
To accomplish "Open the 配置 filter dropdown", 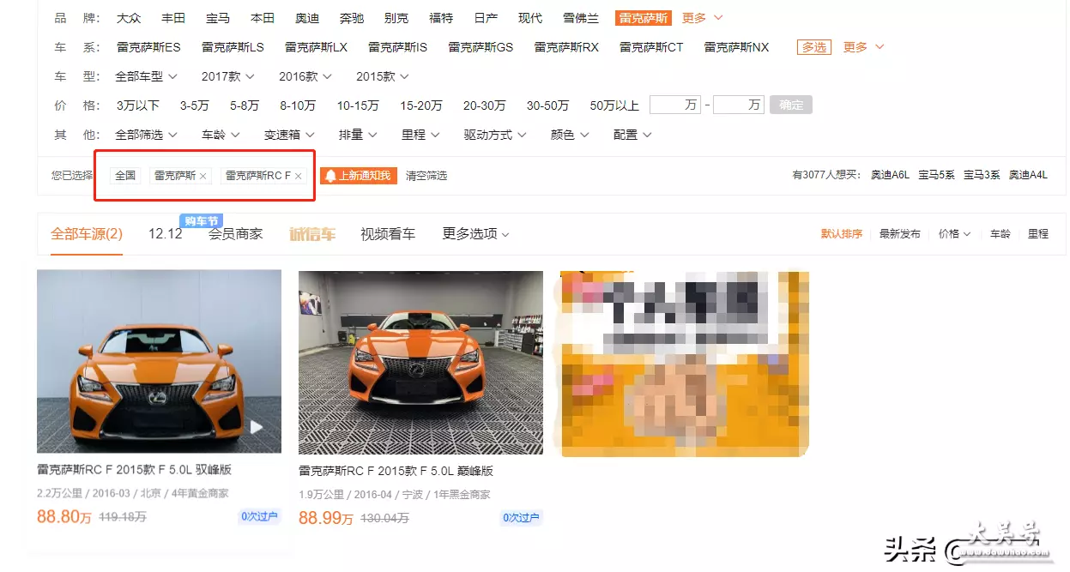I will [632, 135].
